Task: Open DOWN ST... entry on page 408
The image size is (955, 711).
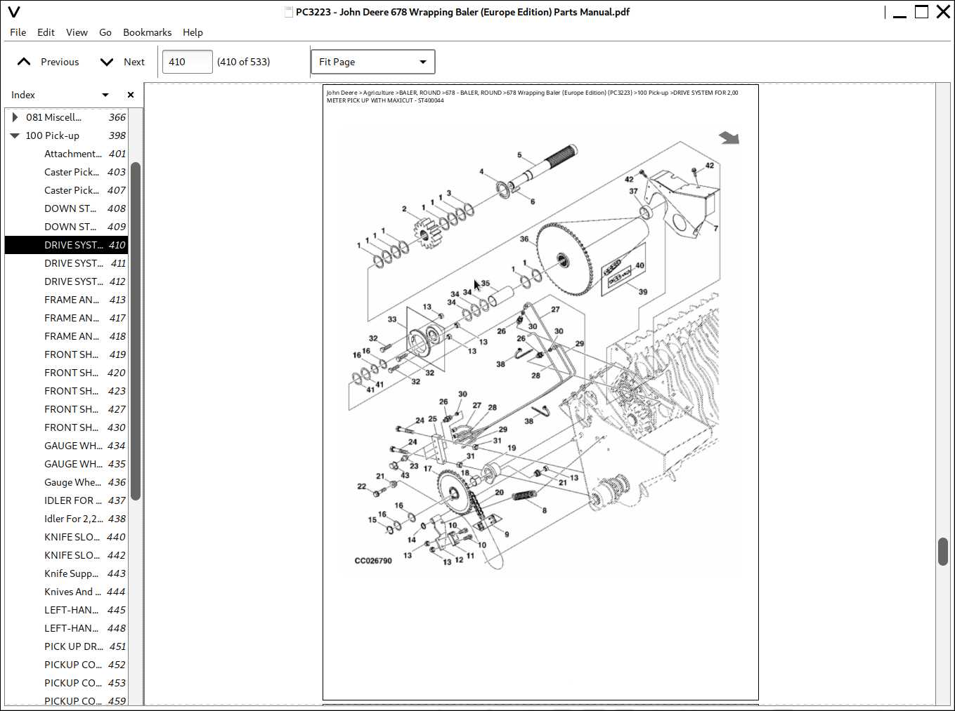Action: [x=67, y=208]
